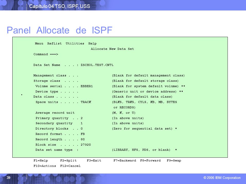Click the F3=Exit function key
The image size is (246, 184).
(94, 160)
